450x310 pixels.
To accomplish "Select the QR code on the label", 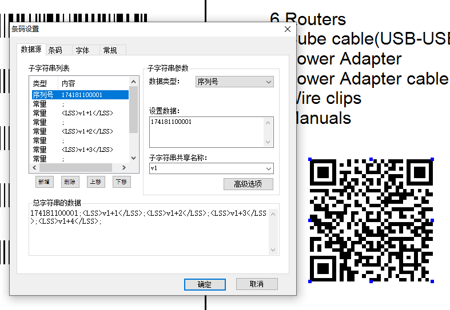I will pyautogui.click(x=371, y=220).
